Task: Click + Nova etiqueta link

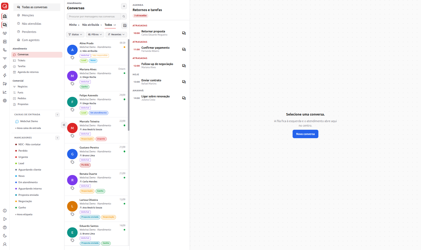Action: [x=24, y=214]
